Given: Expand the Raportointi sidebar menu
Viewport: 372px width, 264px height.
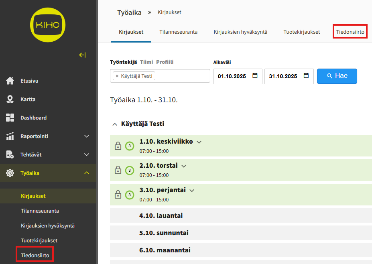Looking at the screenshot, I should pyautogui.click(x=87, y=136).
